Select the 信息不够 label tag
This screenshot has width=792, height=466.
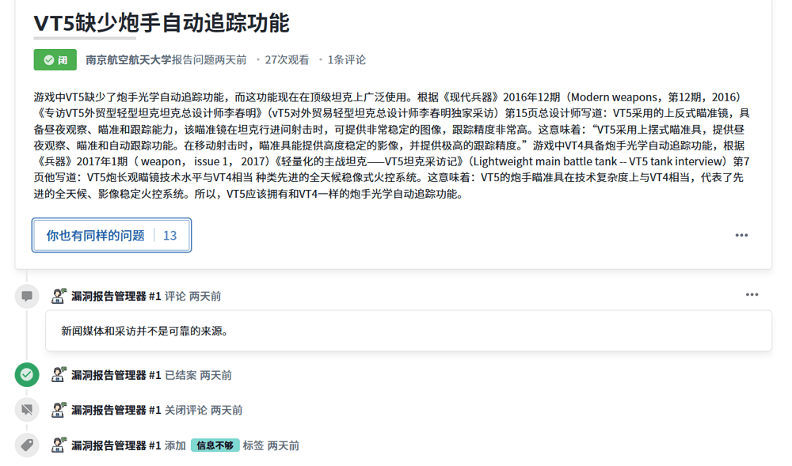tap(215, 445)
